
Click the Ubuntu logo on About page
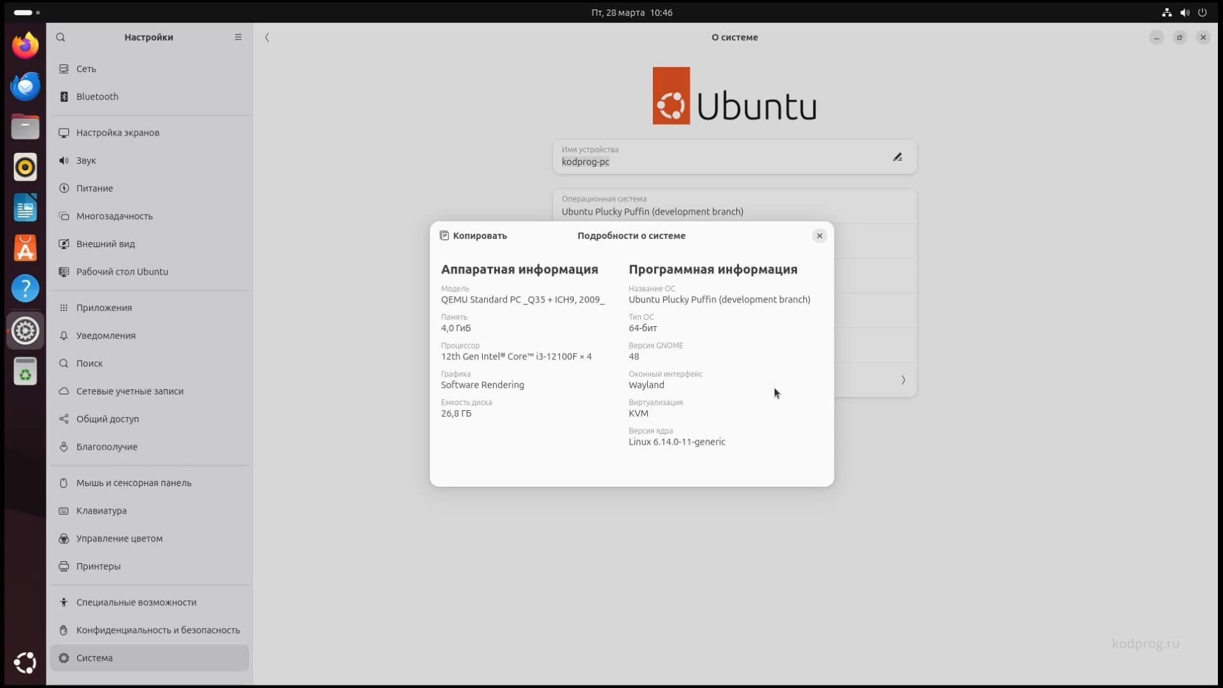click(x=734, y=96)
